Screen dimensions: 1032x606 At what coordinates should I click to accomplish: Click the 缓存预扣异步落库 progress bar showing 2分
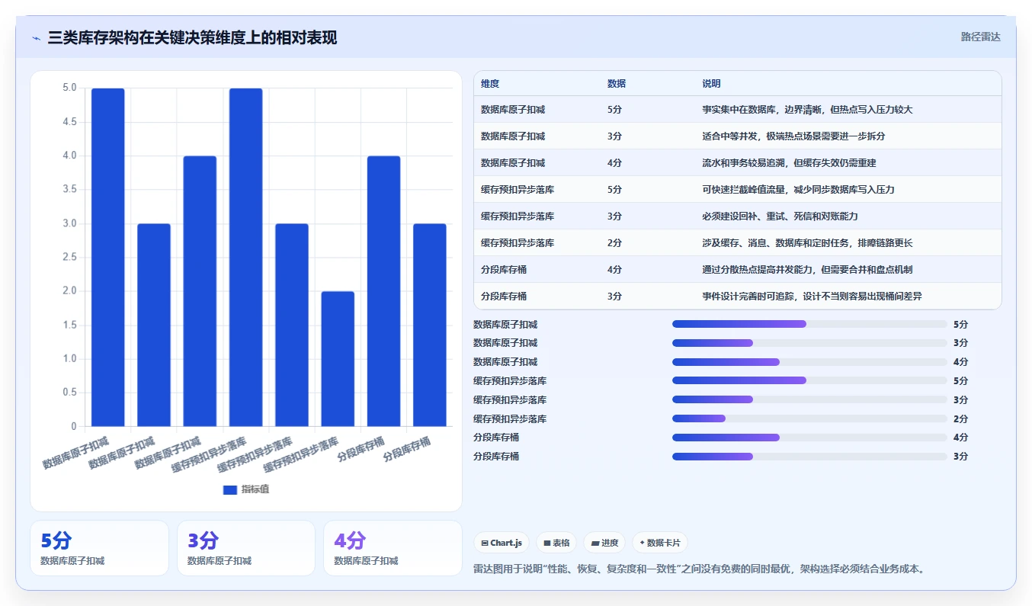click(809, 418)
